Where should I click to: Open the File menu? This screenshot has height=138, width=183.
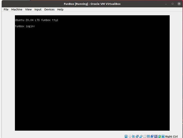point(6,10)
